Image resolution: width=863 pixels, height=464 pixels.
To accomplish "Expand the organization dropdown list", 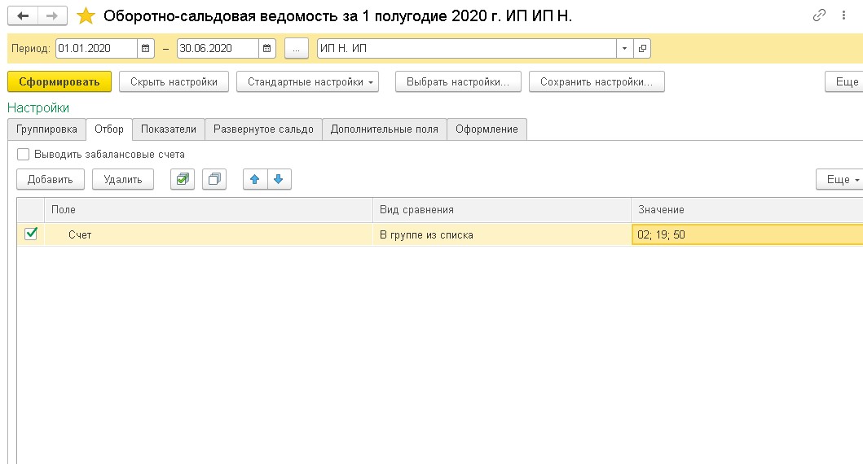I will click(x=624, y=48).
